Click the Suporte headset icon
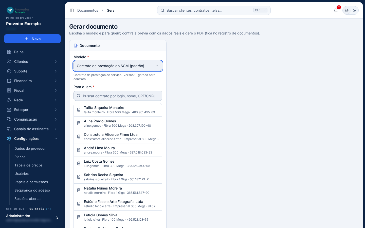The image size is (365, 228). 9,71
